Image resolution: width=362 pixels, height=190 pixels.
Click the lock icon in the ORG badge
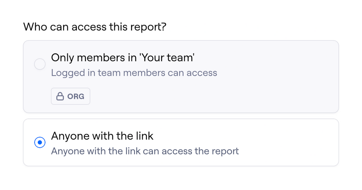point(60,97)
